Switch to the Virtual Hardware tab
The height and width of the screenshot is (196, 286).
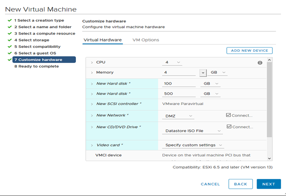pos(102,40)
